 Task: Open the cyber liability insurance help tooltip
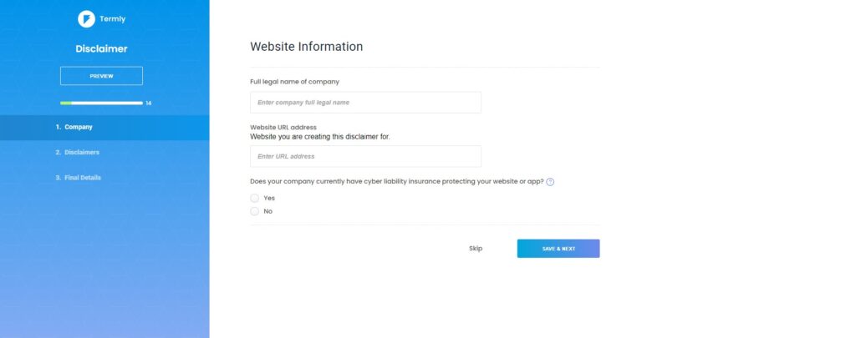(x=550, y=182)
